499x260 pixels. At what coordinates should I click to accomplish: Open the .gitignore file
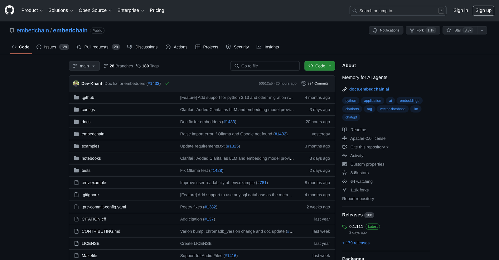(x=90, y=195)
